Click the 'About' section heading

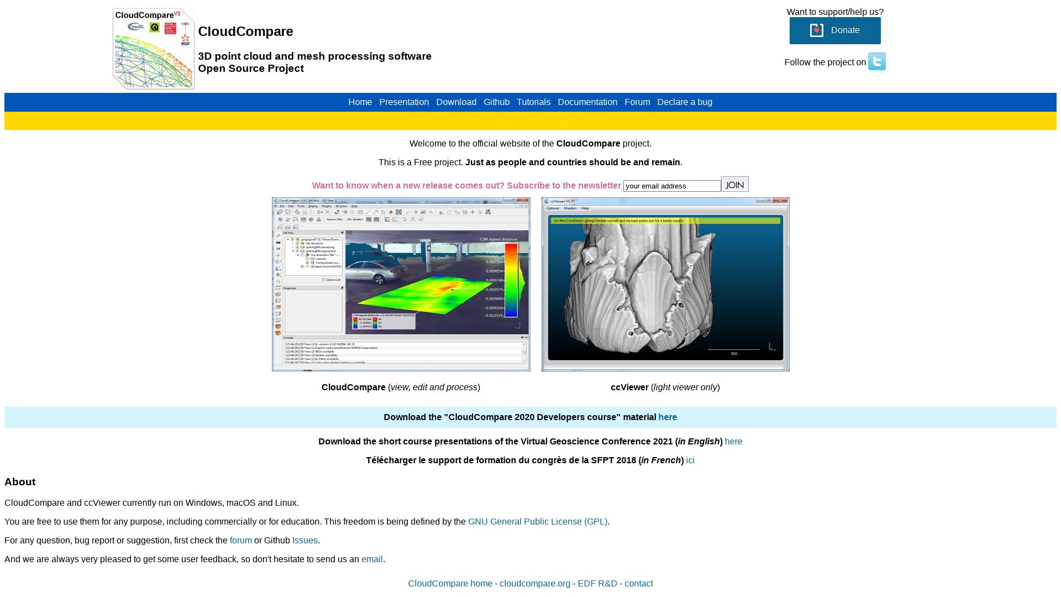[x=20, y=482]
